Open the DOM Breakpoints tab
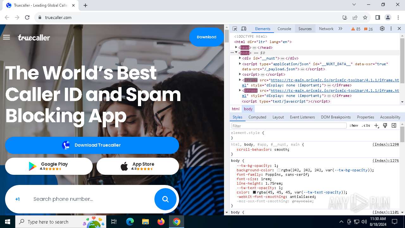The image size is (405, 228). coord(336,117)
